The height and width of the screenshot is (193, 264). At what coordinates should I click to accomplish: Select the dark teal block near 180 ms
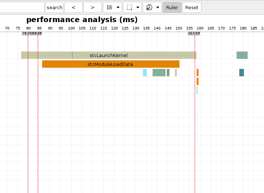[x=242, y=73]
